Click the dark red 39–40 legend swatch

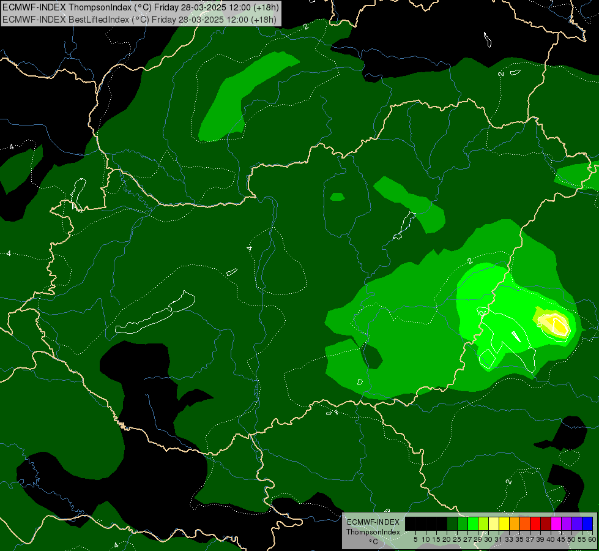(x=546, y=524)
